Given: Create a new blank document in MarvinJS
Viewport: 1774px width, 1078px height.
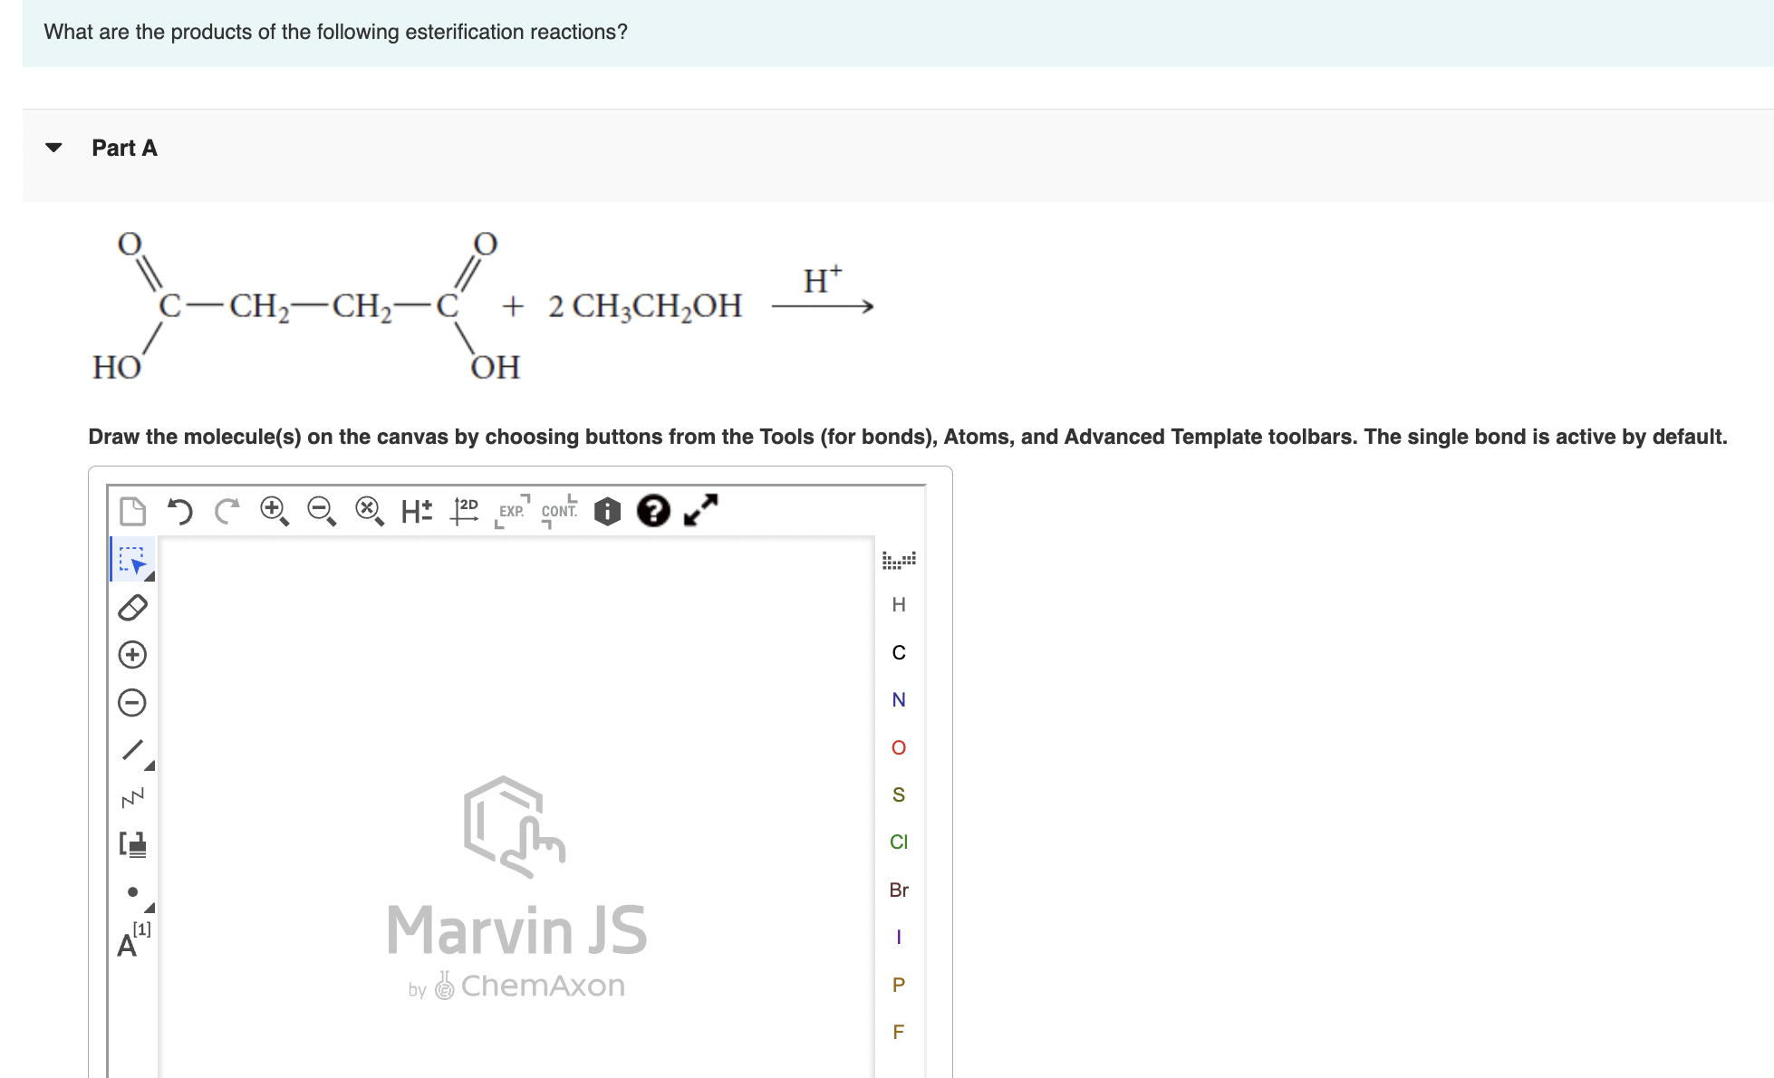Looking at the screenshot, I should 133,512.
